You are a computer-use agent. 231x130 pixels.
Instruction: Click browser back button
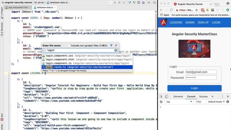161,10
